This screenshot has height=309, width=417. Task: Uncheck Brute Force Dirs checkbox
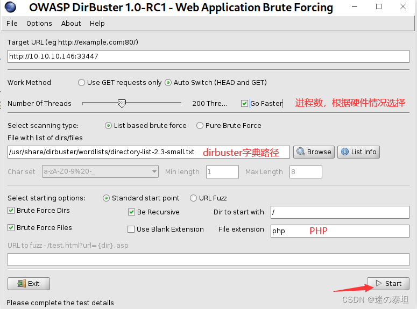11,211
